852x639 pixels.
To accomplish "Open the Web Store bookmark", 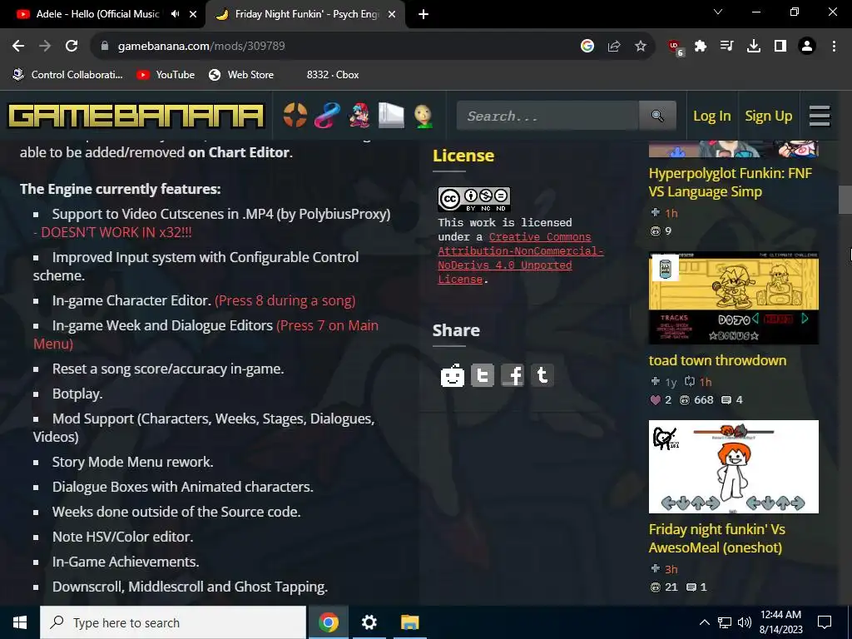I will click(x=241, y=75).
